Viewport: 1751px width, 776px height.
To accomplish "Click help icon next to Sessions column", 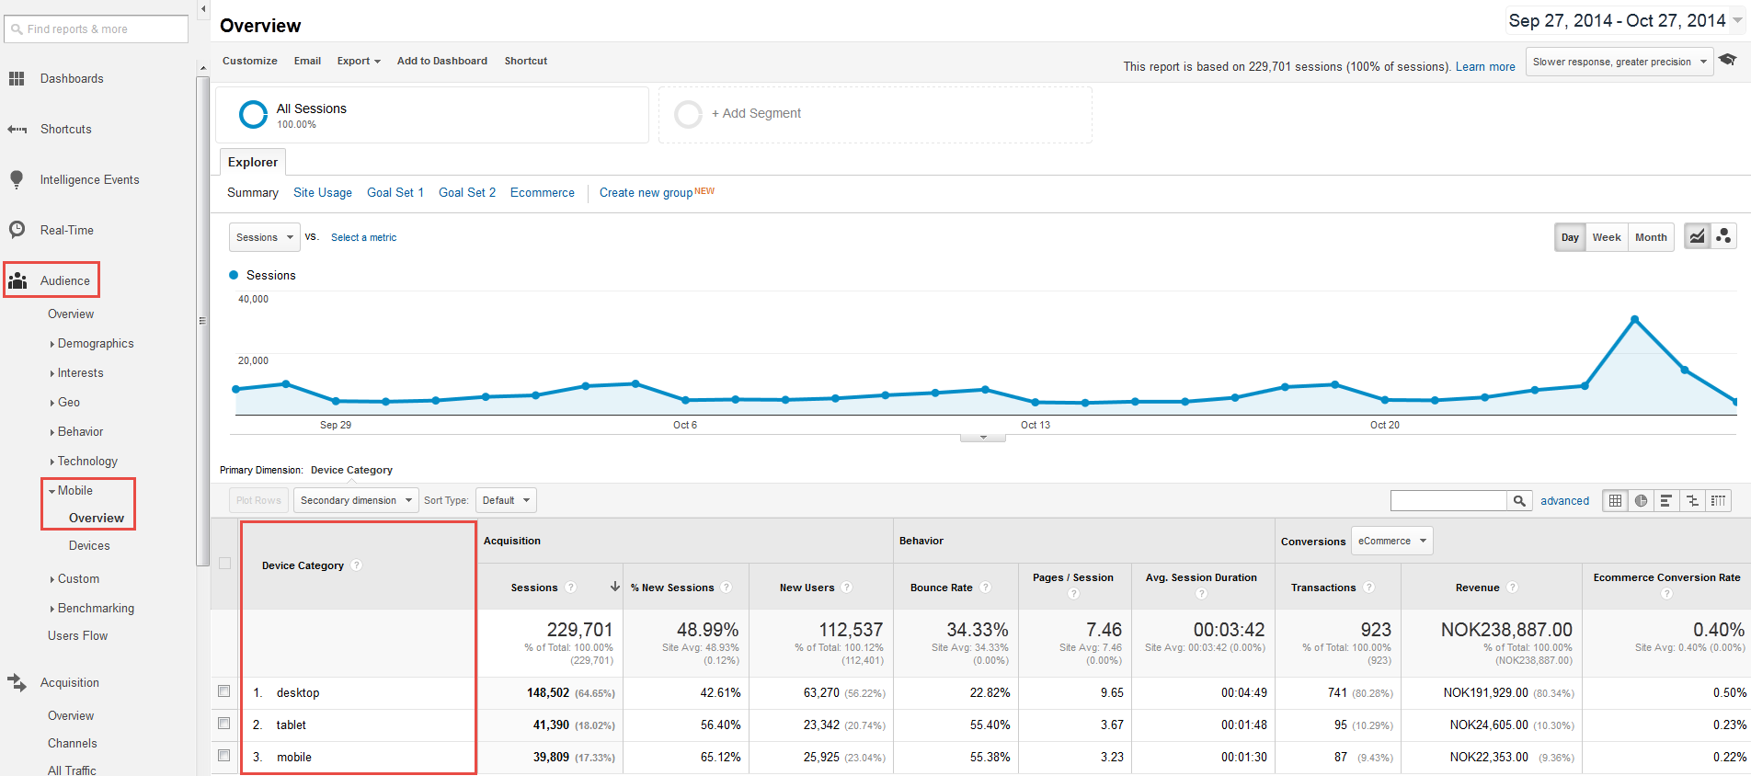I will click(570, 588).
